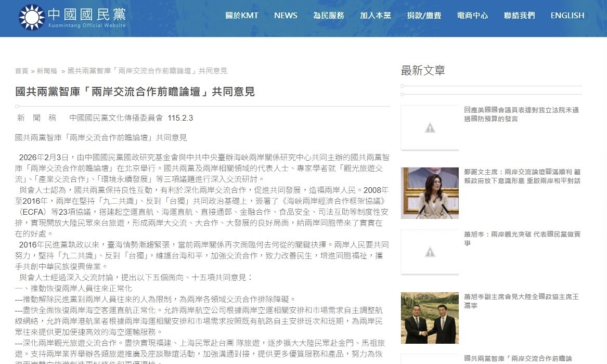607x364 pixels.
Task: Click the broken image icon beside 兩岸觀光突破 article
Action: [x=430, y=252]
